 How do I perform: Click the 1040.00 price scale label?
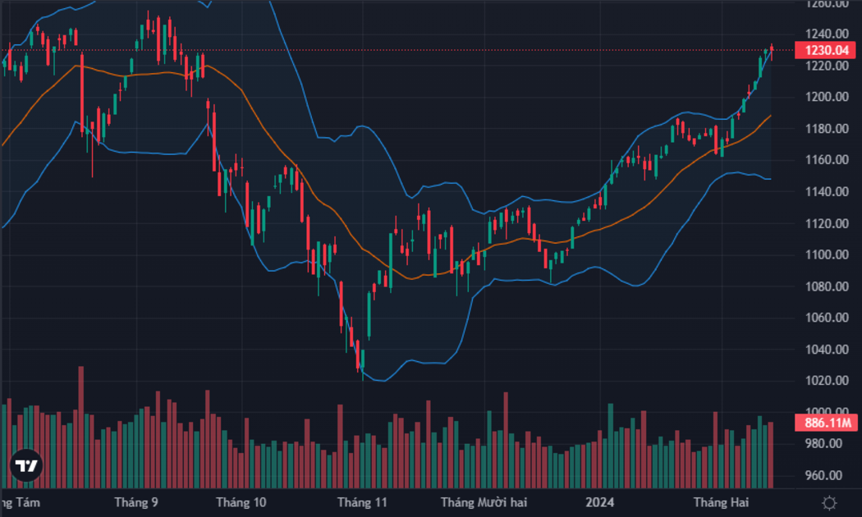827,350
